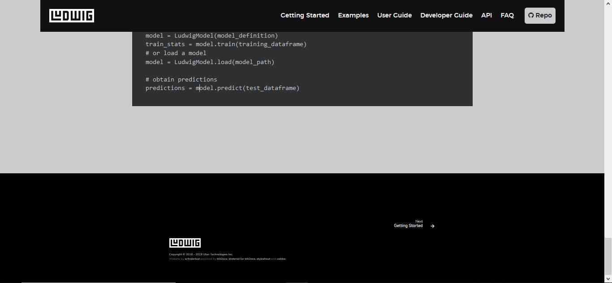Select API in the navigation bar
The width and height of the screenshot is (612, 283).
(x=486, y=15)
